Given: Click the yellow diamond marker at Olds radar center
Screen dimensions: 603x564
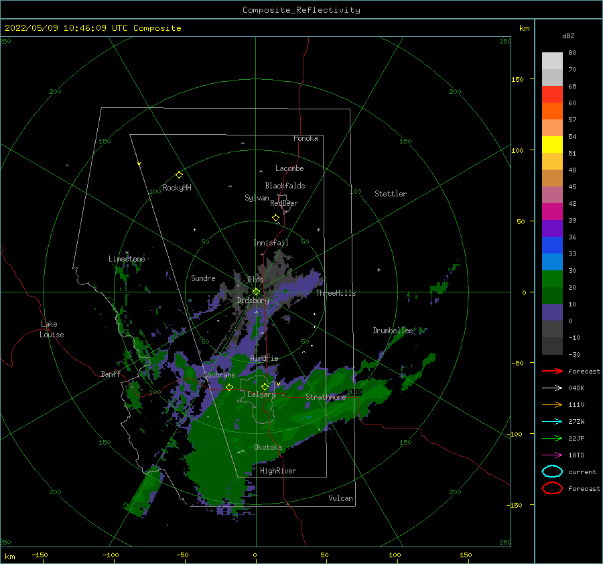Looking at the screenshot, I should pos(256,292).
